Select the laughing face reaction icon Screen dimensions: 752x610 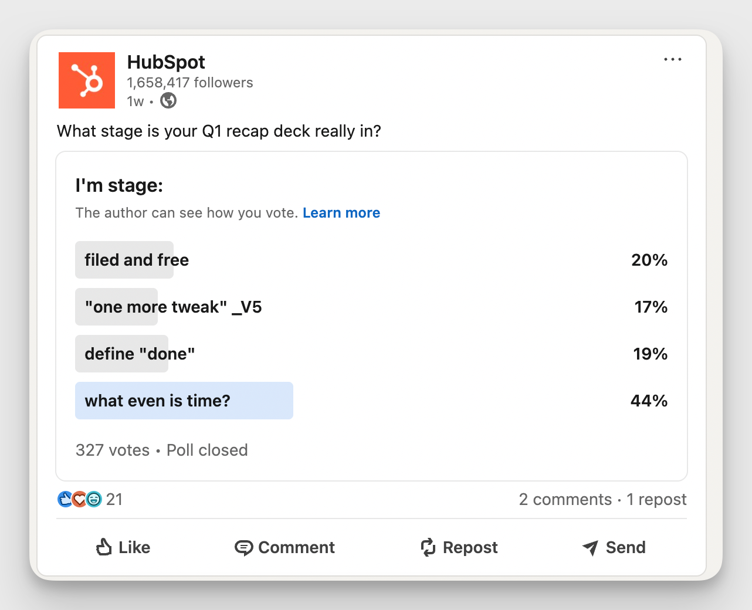pyautogui.click(x=93, y=499)
